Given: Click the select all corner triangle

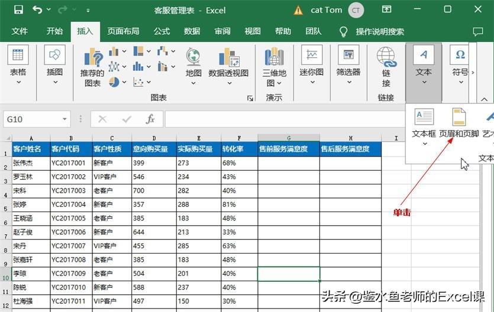Looking at the screenshot, I should click(8, 138).
